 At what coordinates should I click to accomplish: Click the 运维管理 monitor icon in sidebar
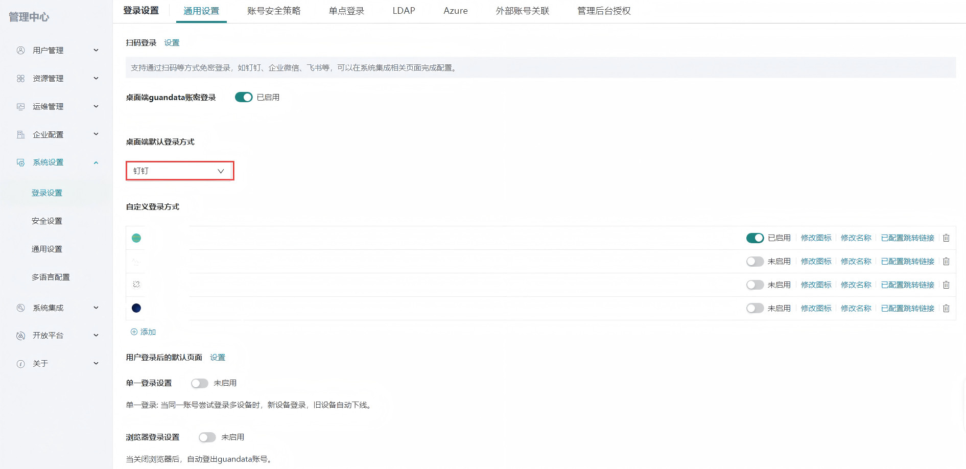coord(20,106)
